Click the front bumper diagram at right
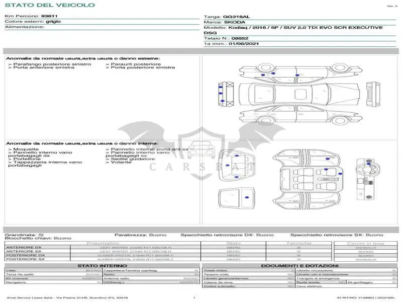 tap(373, 94)
